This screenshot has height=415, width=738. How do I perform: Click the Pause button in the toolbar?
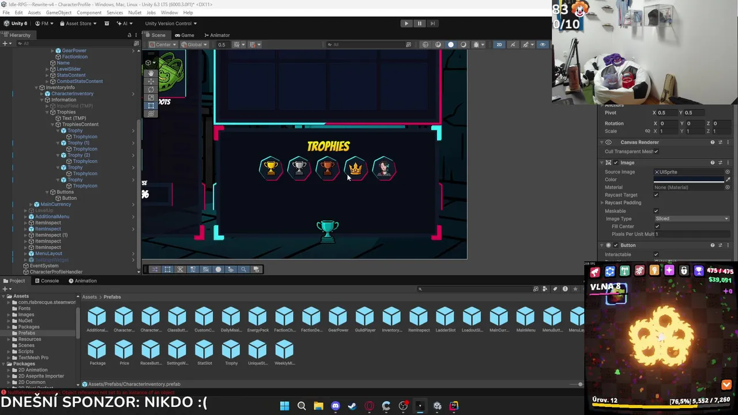coord(420,24)
